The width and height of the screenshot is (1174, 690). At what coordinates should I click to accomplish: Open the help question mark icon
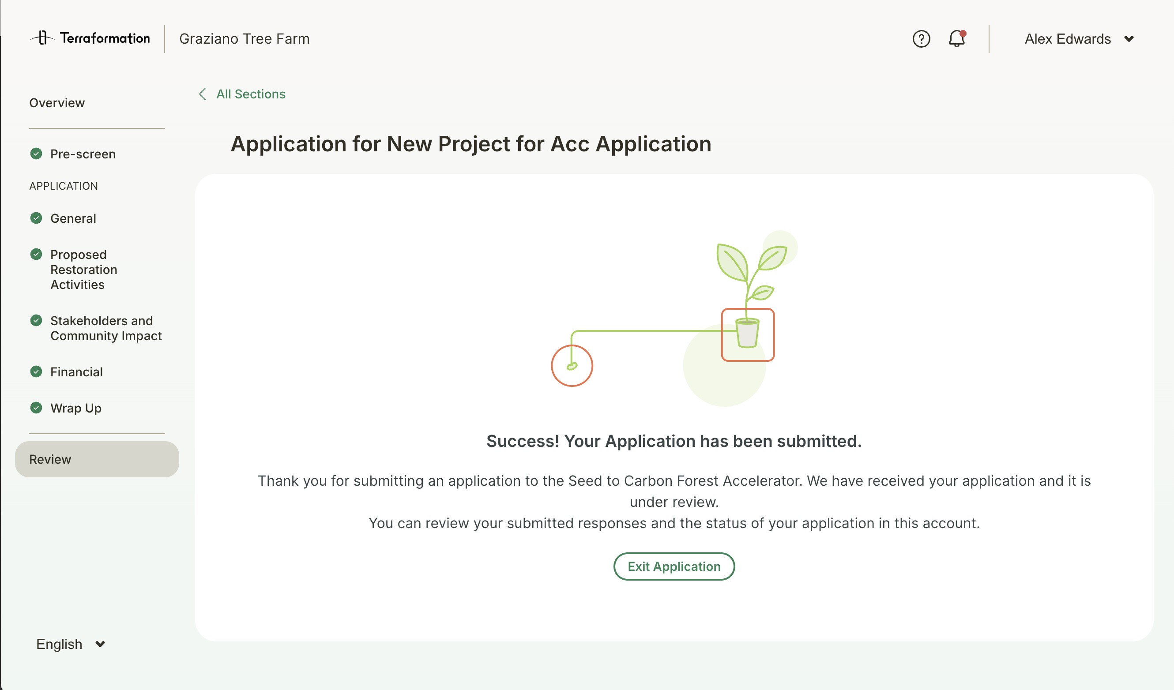point(921,39)
